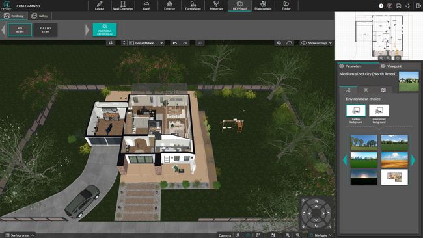Expand the Show settings dropdown

[x=316, y=43]
